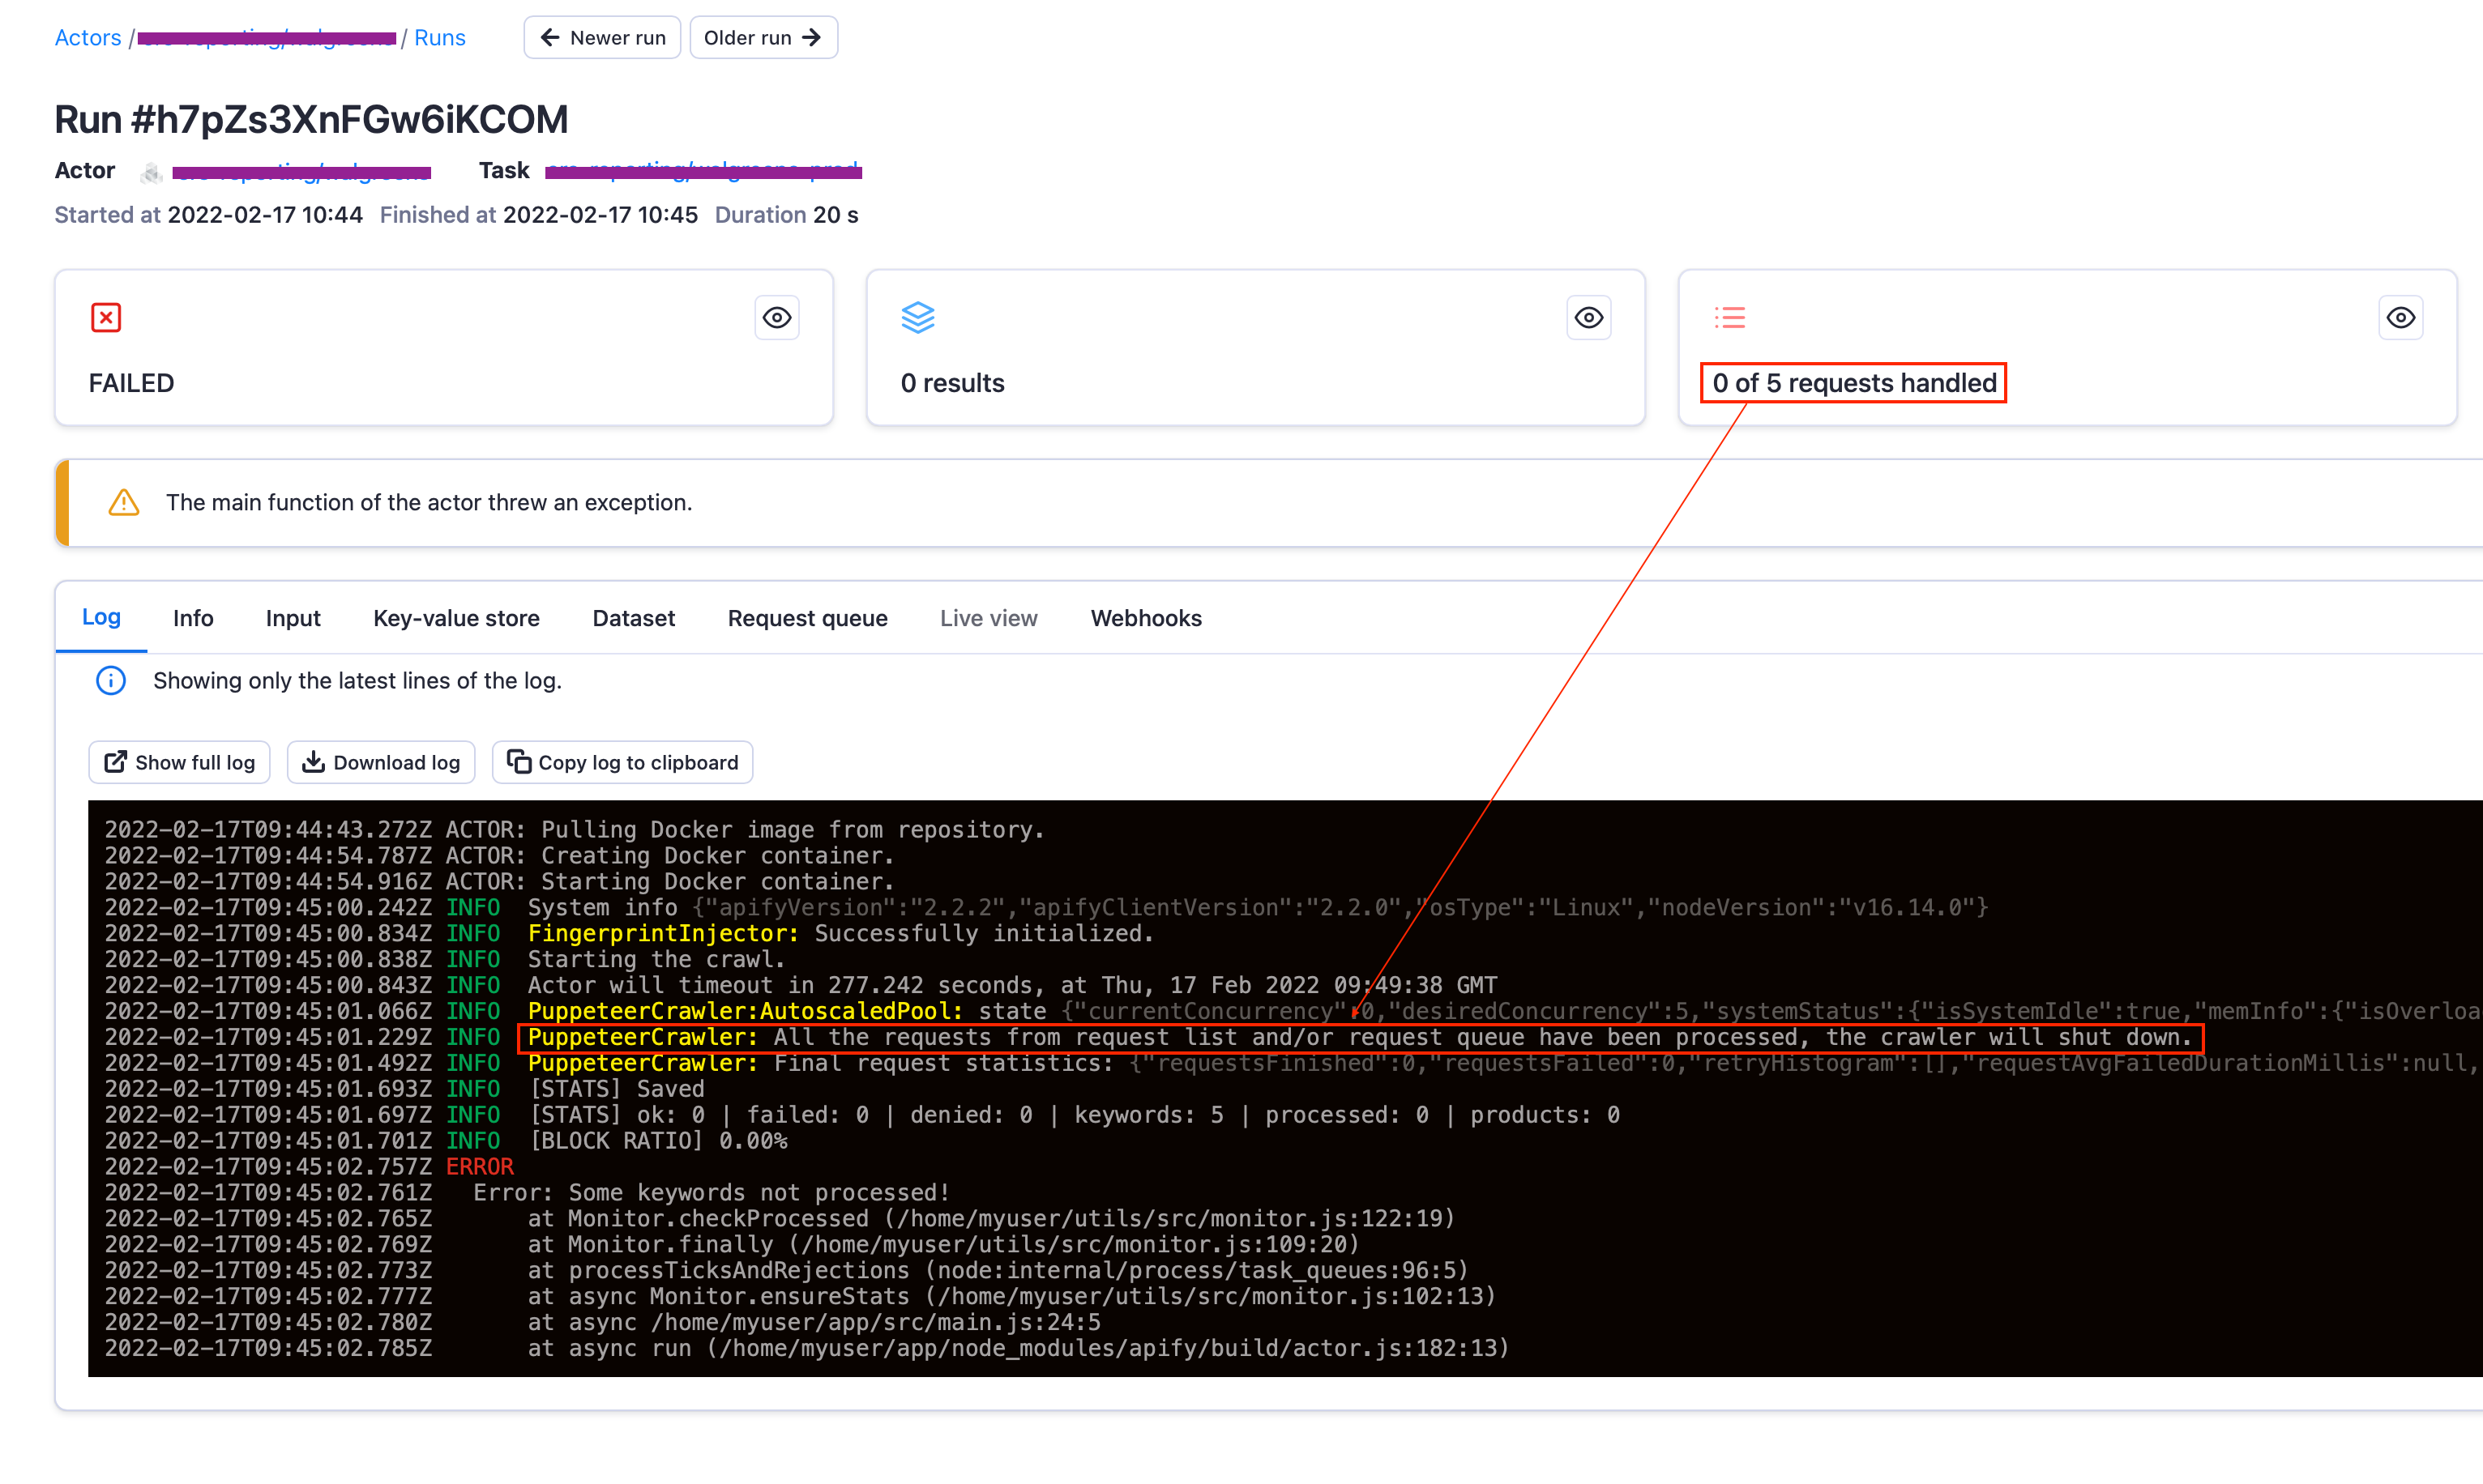The image size is (2483, 1484).
Task: Switch to the Request queue tab
Action: click(807, 618)
